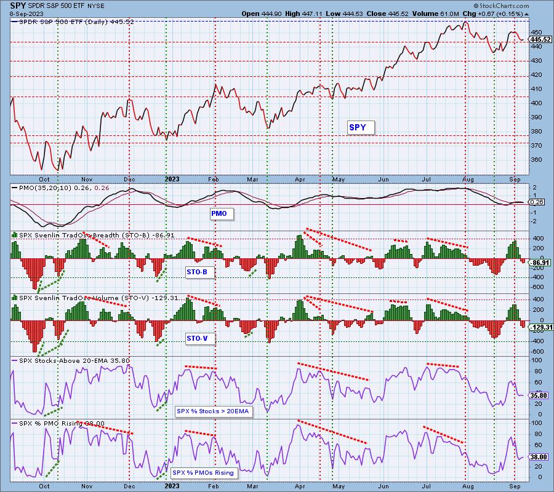Click the 390 price axis label
The width and height of the screenshot is (554, 492).
(x=537, y=117)
